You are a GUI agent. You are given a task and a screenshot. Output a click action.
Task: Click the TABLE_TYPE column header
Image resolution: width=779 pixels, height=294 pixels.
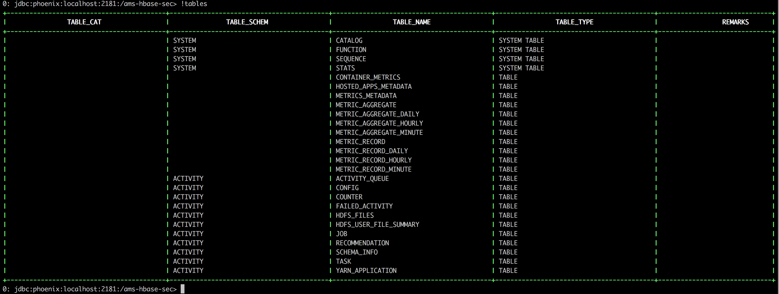click(x=574, y=22)
